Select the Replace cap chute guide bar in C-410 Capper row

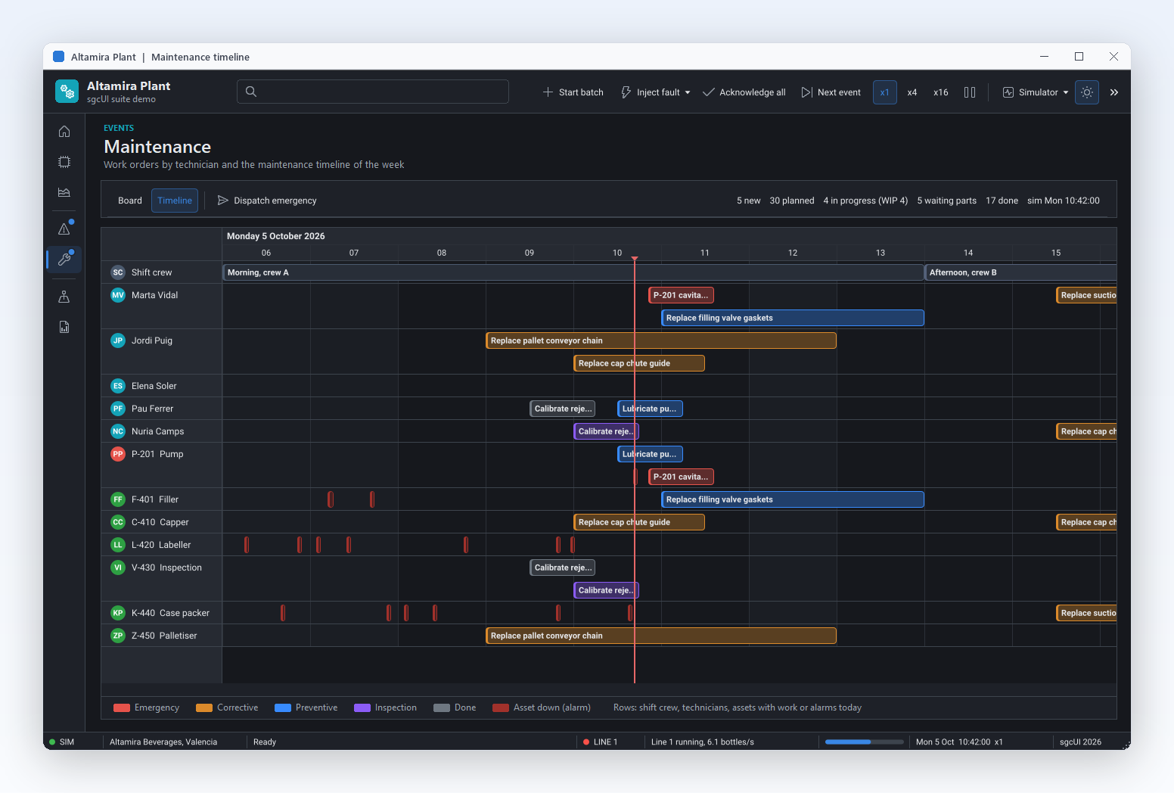pyautogui.click(x=639, y=522)
